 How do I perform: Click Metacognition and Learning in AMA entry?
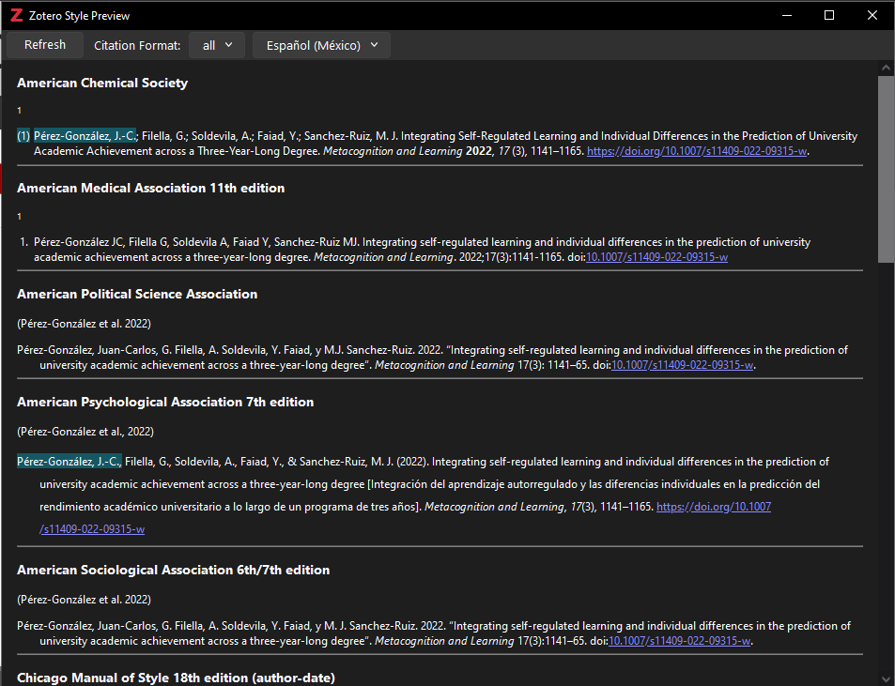pos(383,257)
